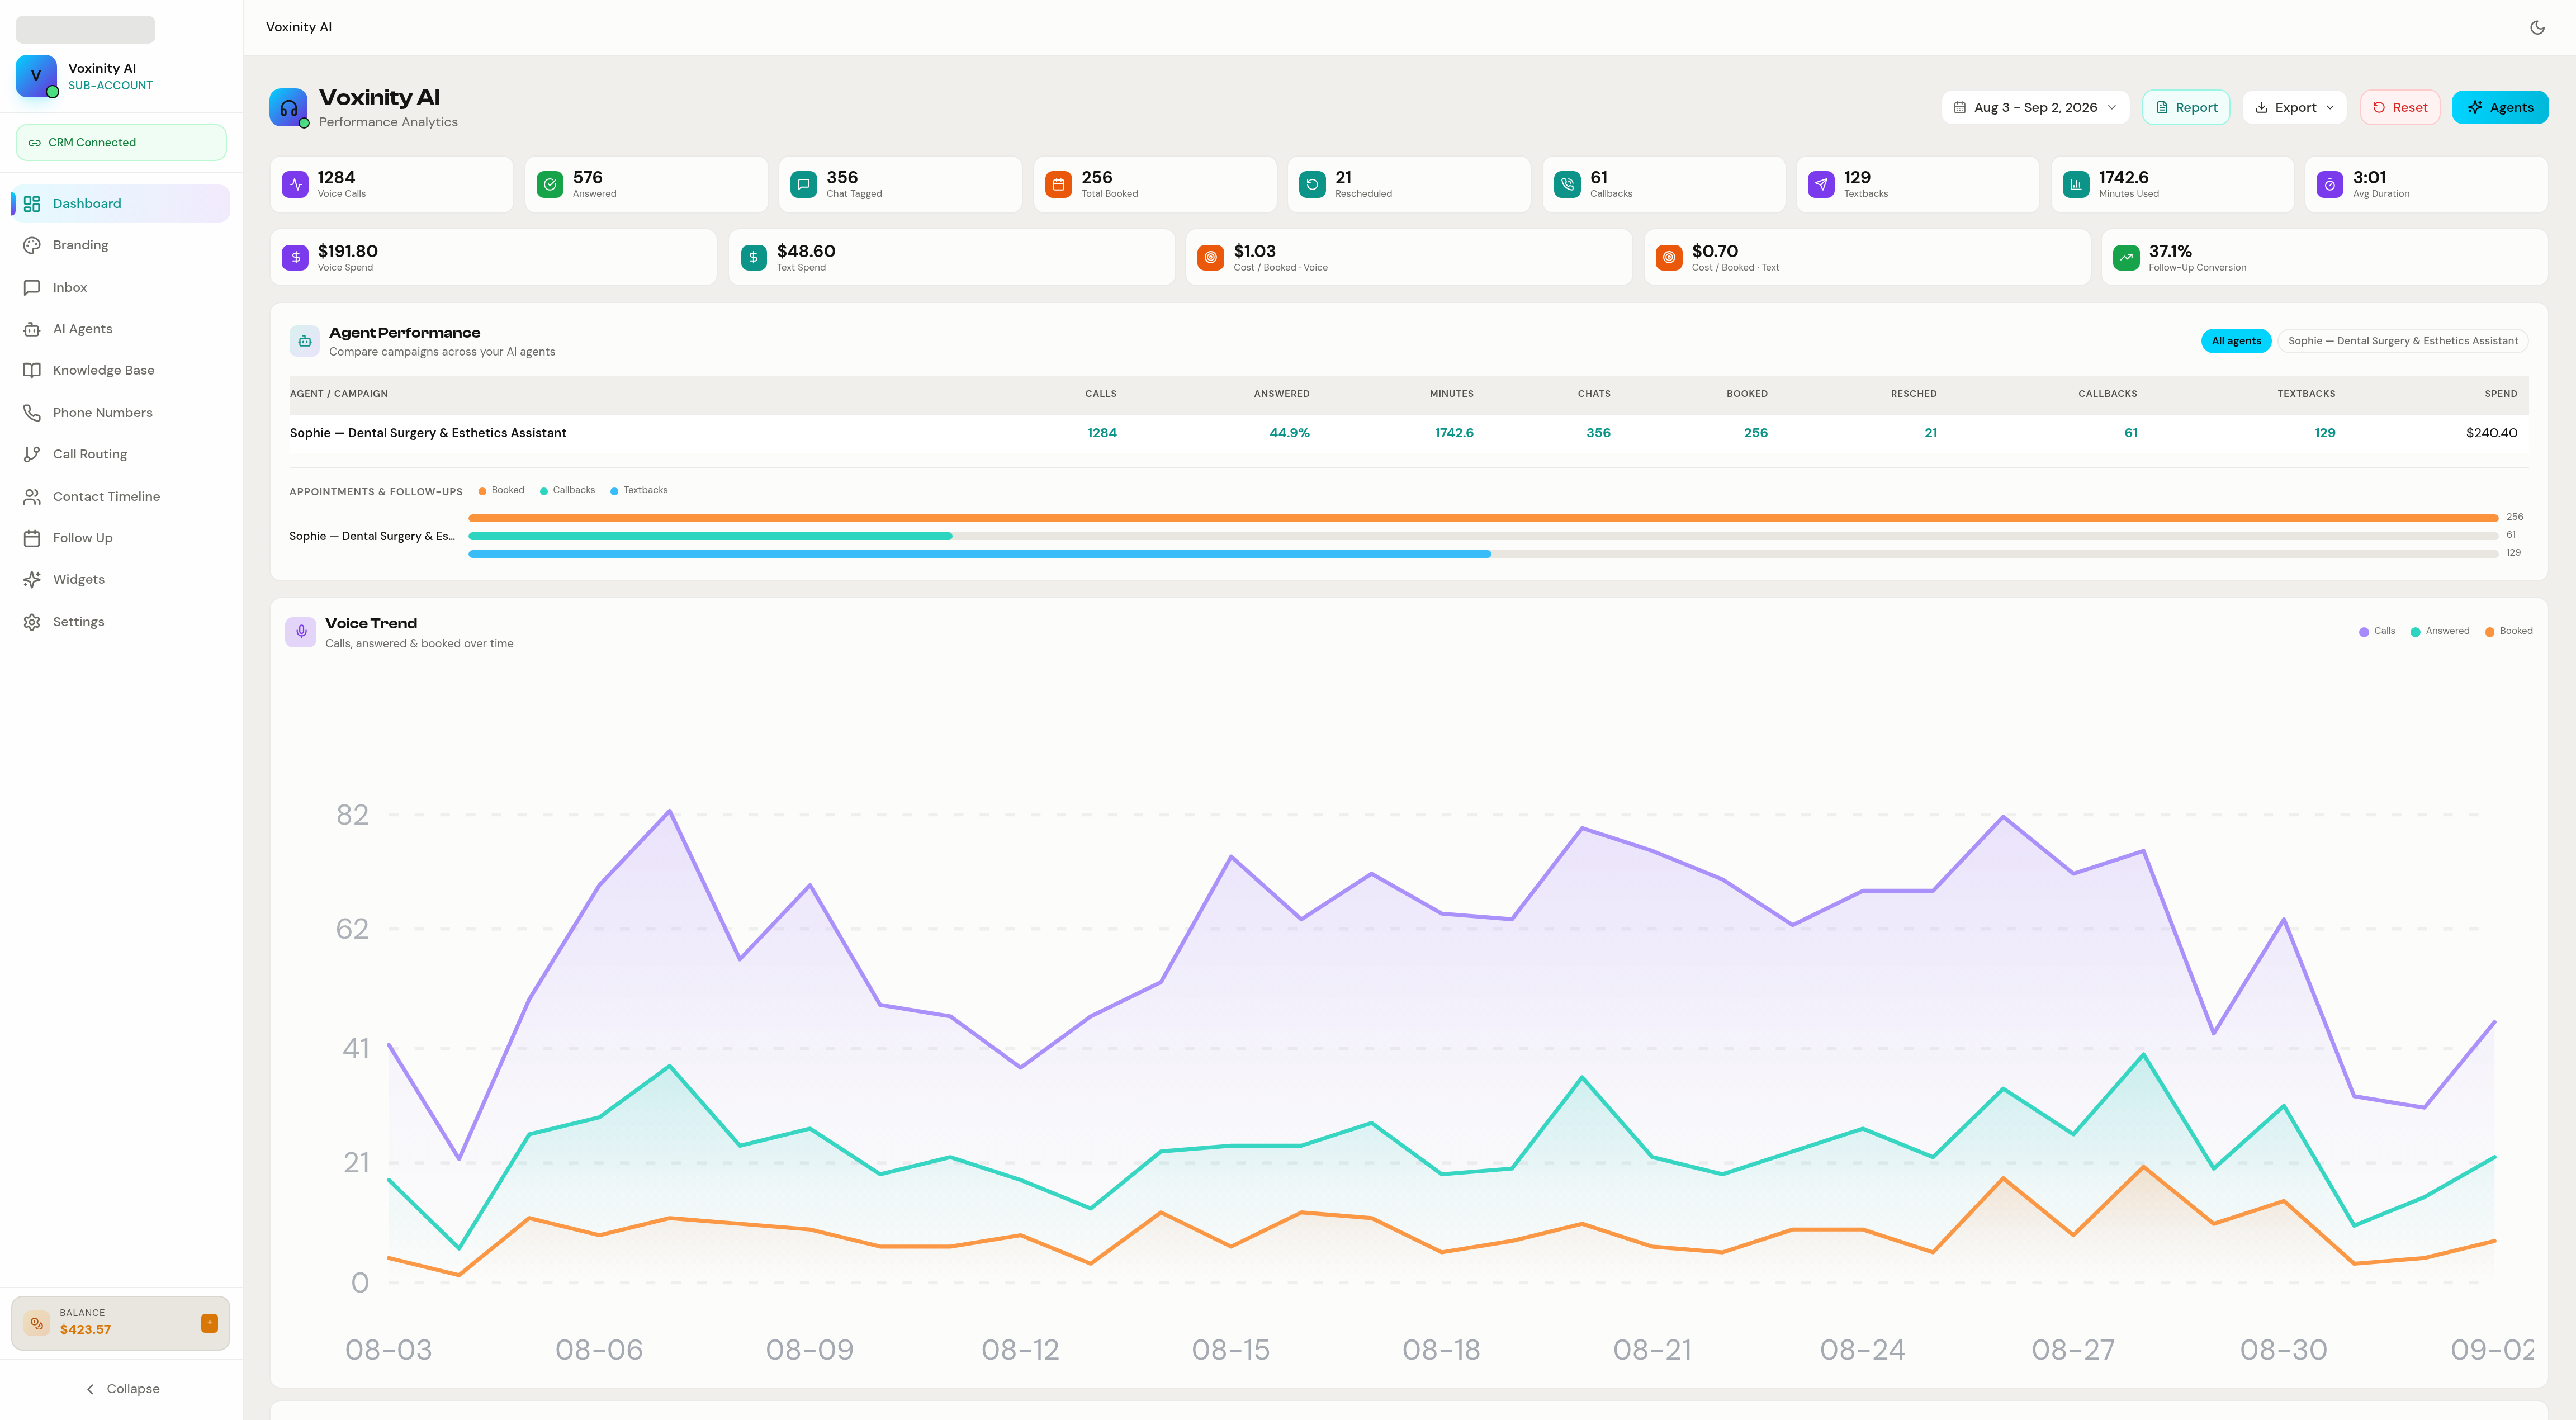Toggle Booked series in the appointments legend
This screenshot has width=2576, height=1420.
click(x=502, y=490)
